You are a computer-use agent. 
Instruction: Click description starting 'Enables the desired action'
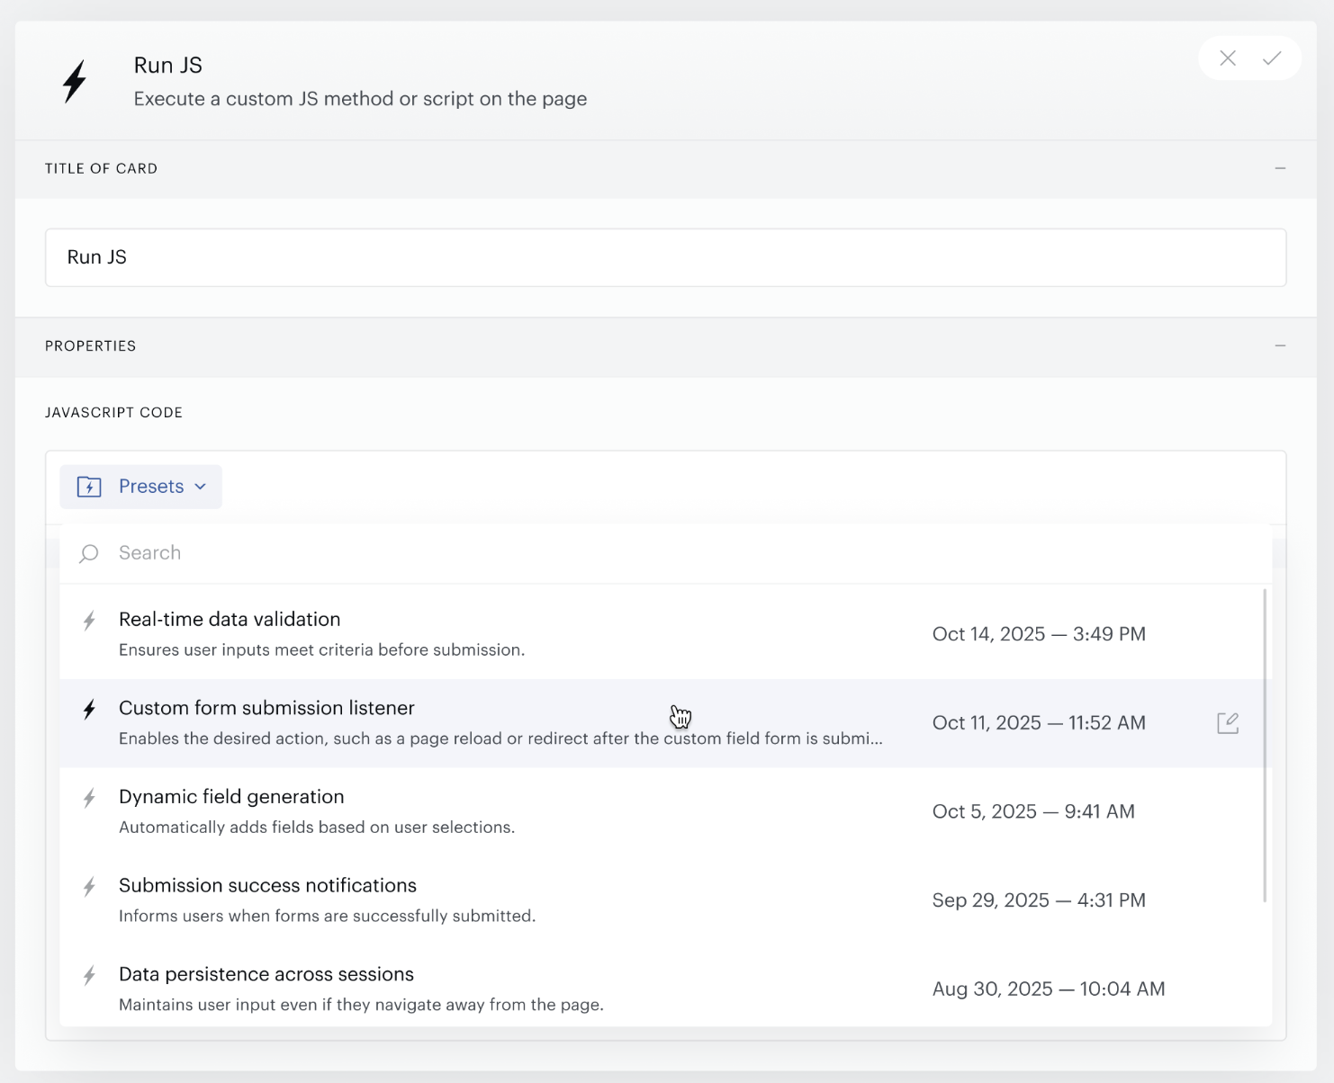click(500, 738)
